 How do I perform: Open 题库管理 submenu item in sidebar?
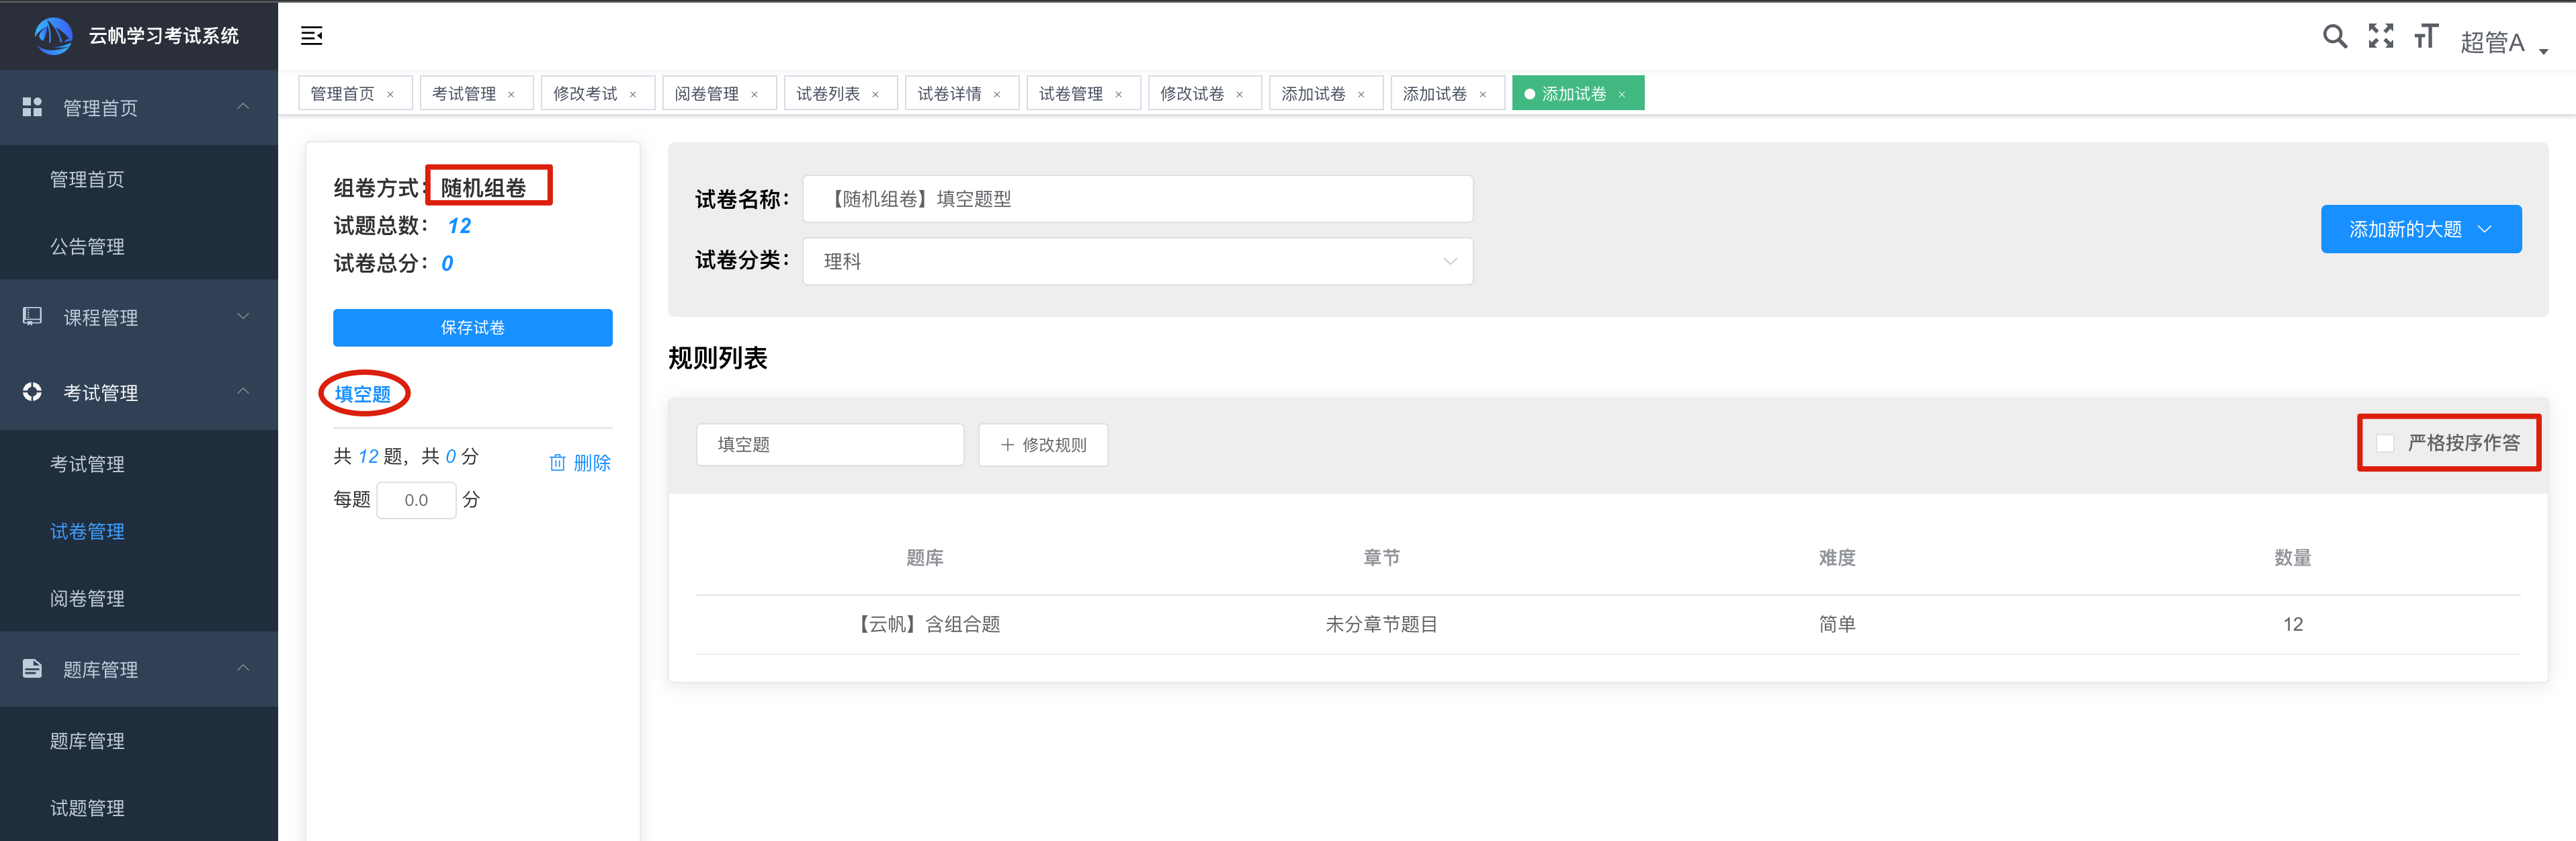tap(88, 741)
